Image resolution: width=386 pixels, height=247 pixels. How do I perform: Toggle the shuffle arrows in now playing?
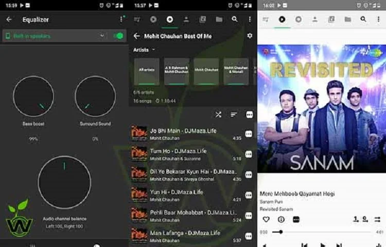tap(377, 219)
